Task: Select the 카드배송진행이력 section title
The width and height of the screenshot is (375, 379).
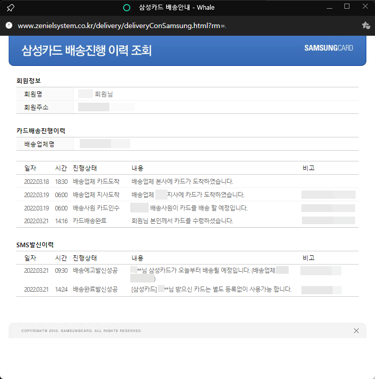Action: coord(41,131)
